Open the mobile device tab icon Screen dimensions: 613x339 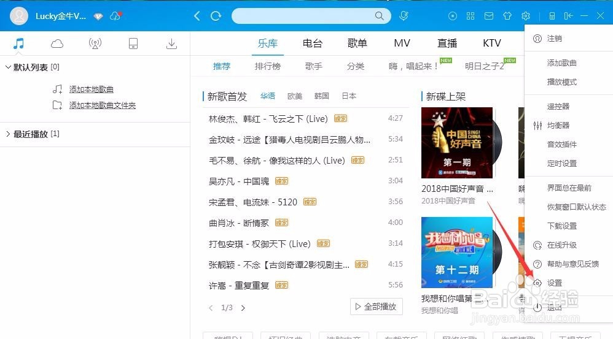(133, 44)
